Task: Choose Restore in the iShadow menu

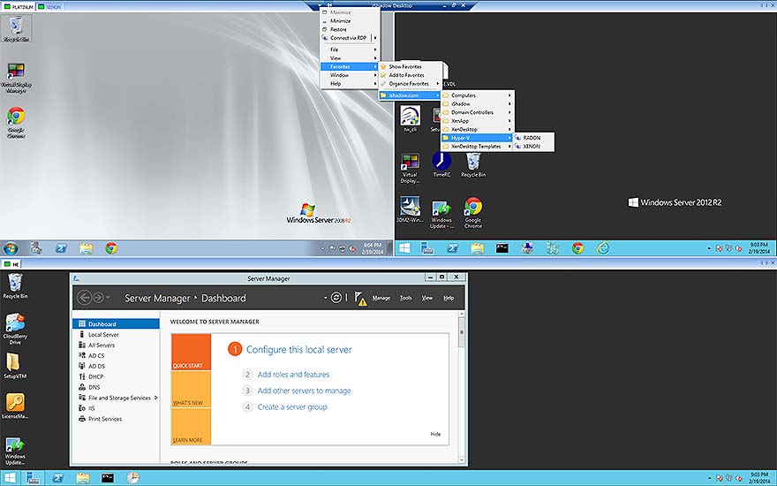Action: coord(350,29)
